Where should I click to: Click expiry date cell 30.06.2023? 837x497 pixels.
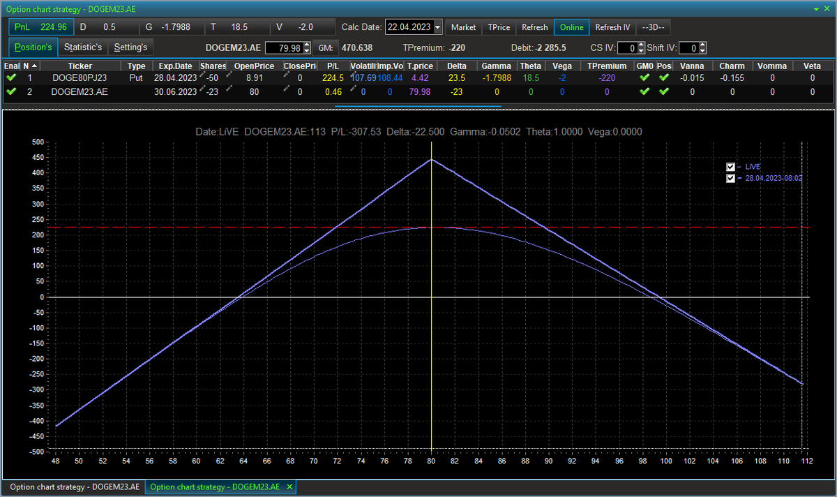pyautogui.click(x=175, y=91)
